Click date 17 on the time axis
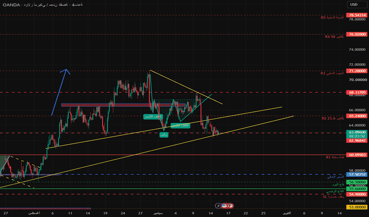The width and height of the screenshot is (369, 217). [x=228, y=213]
